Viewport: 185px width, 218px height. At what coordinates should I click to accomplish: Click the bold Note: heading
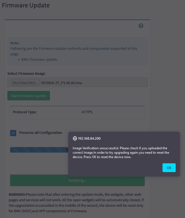(15, 43)
